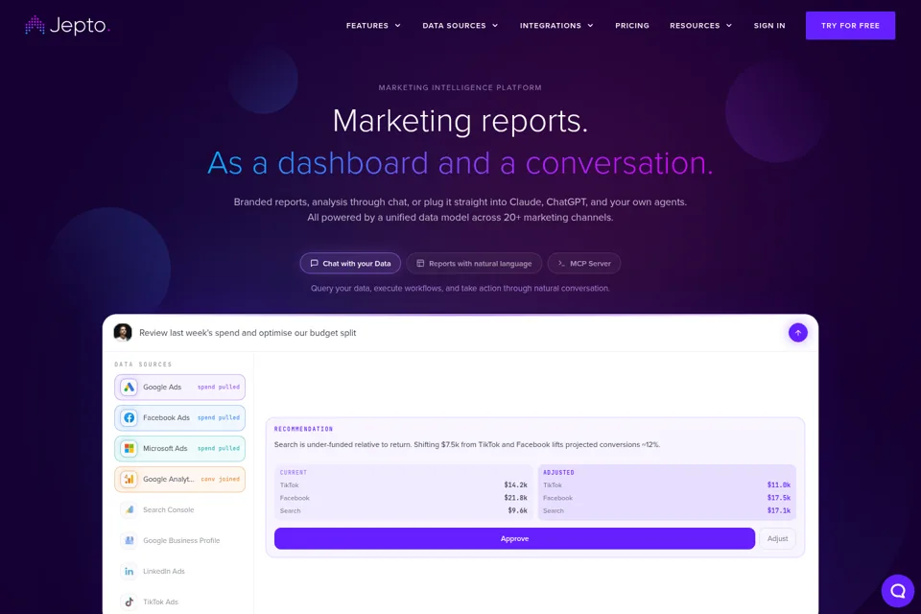The width and height of the screenshot is (921, 614).
Task: Select the Facebook Ads data source row
Action: tap(179, 417)
